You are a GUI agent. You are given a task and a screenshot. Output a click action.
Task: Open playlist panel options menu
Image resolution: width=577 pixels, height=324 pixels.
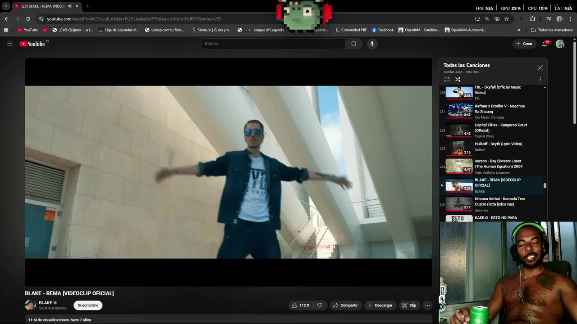click(540, 79)
